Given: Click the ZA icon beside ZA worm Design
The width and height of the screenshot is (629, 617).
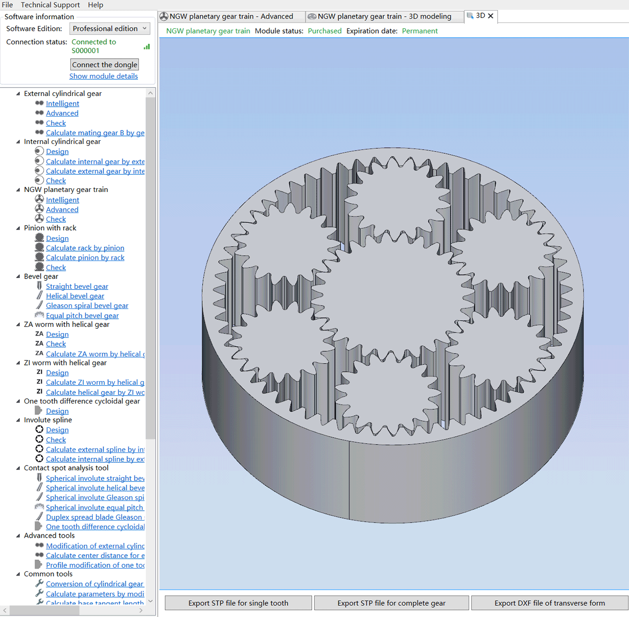Looking at the screenshot, I should click(x=39, y=334).
